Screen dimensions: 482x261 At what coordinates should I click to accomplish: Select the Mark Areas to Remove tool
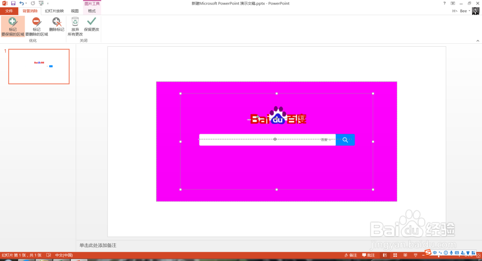(x=37, y=26)
